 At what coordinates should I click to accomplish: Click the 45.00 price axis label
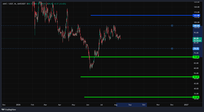[196, 84]
